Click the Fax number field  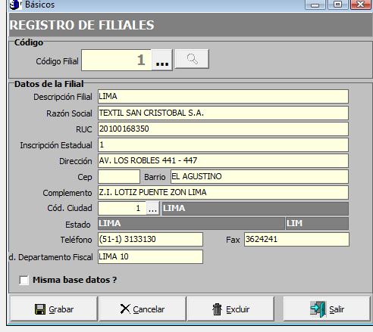tap(296, 239)
